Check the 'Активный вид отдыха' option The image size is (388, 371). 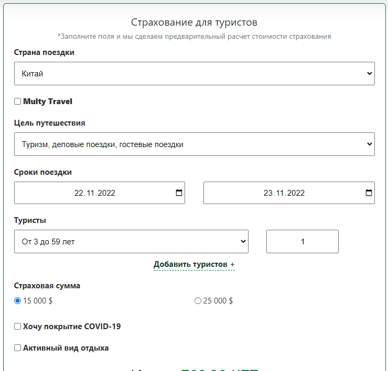pyautogui.click(x=18, y=348)
